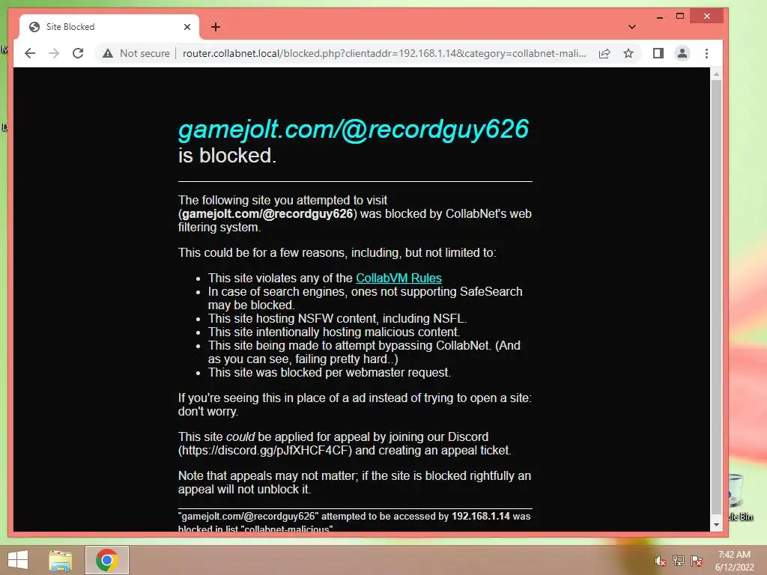Click the italic word "could"
Screen dimensions: 767x575
pyautogui.click(x=240, y=436)
